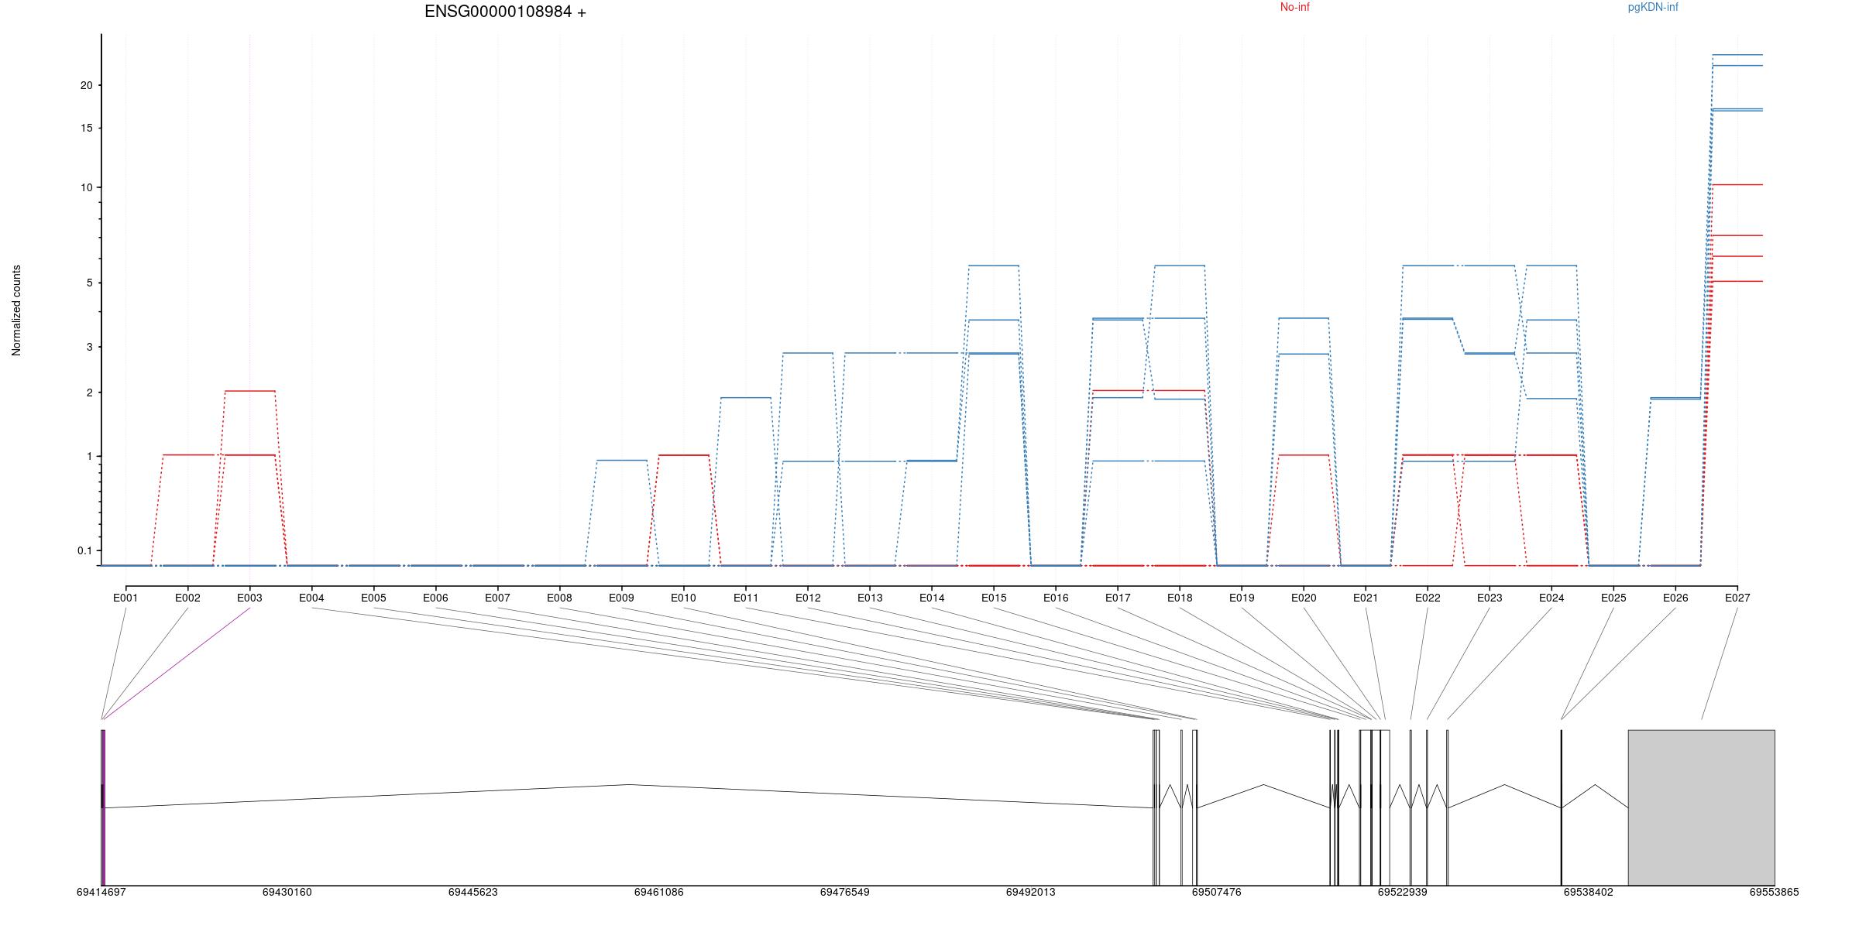Click exon label E011
The image size is (1859, 929).
click(746, 598)
